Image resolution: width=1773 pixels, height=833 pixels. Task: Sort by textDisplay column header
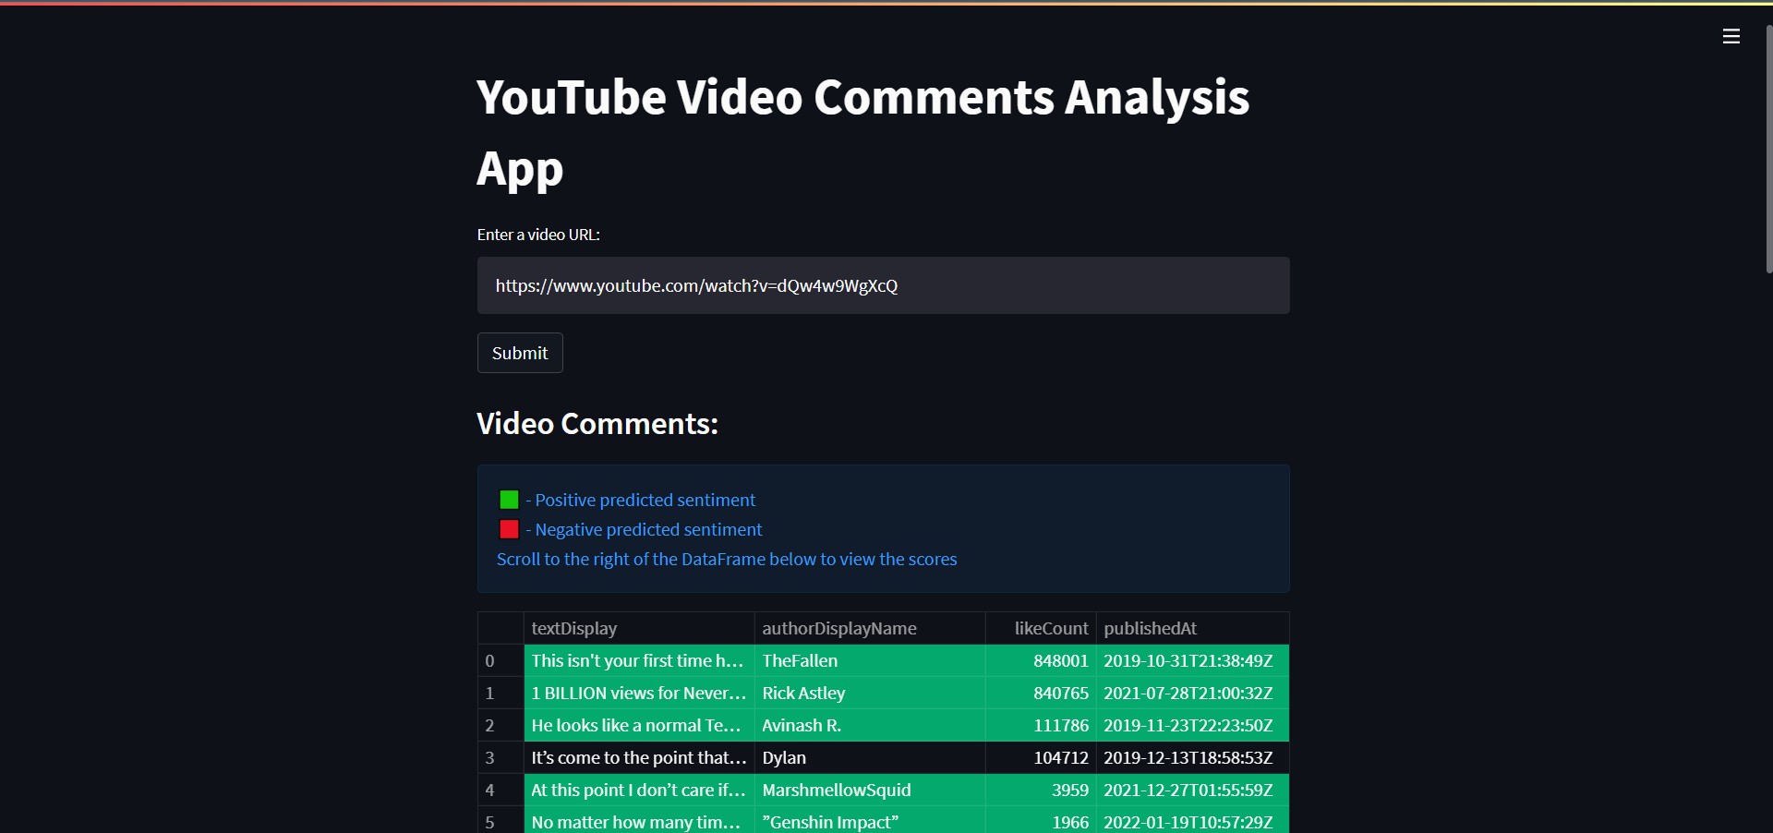coord(639,628)
